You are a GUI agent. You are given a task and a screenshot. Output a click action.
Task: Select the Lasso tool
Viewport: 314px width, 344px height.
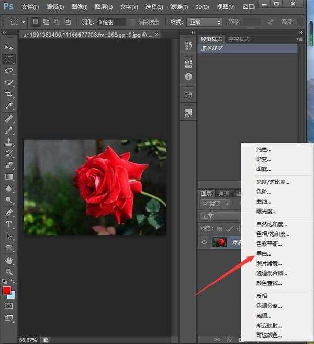coord(9,71)
